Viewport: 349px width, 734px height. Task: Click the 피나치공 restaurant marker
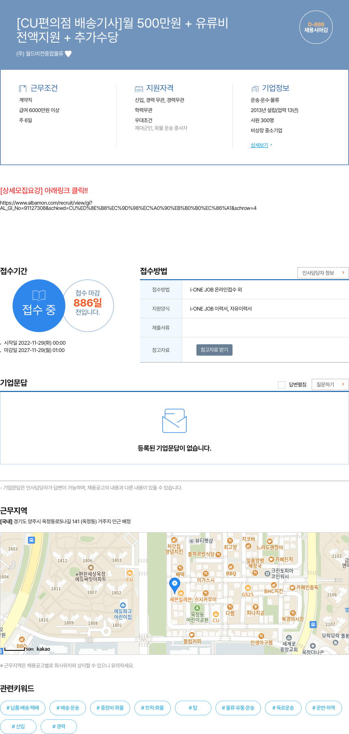256,607
